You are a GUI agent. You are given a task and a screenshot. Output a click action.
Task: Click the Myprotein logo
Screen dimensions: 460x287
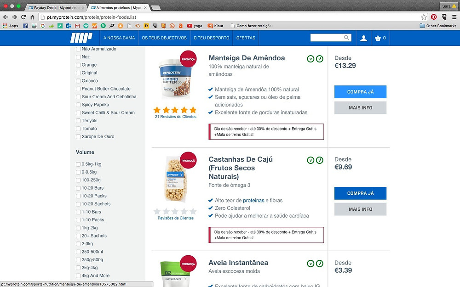click(x=81, y=38)
